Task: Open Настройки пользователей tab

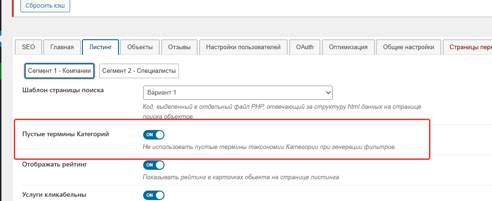Action: [x=243, y=47]
